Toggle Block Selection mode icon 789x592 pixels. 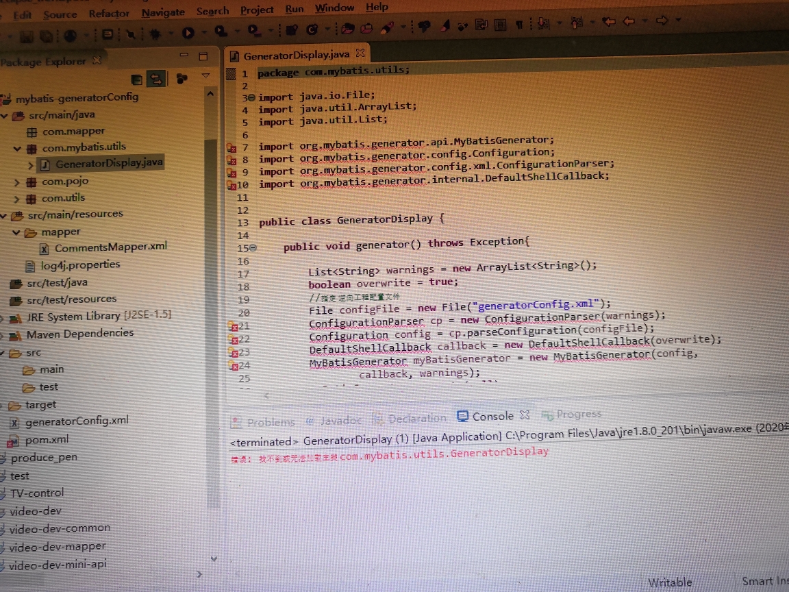tap(500, 24)
